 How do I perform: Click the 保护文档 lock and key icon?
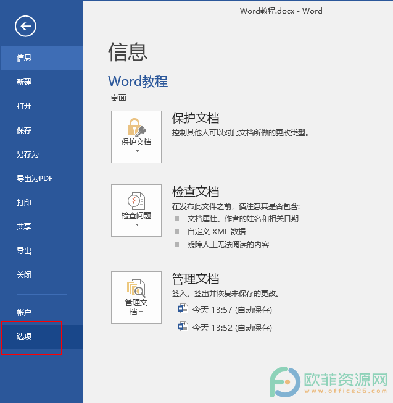coord(136,127)
